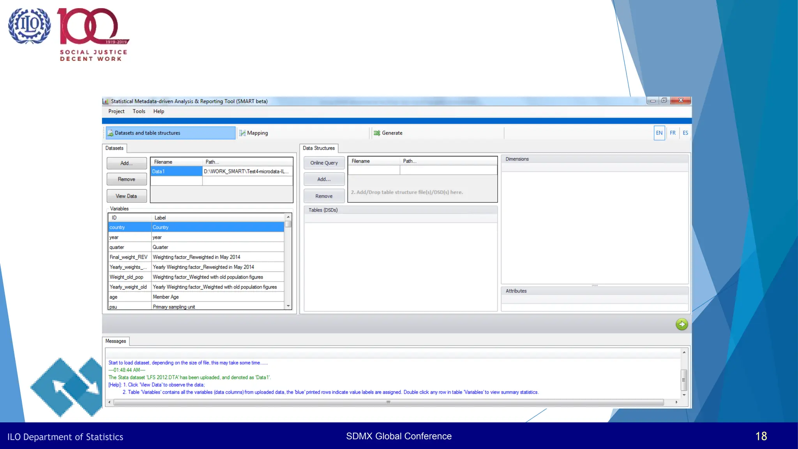
Task: Switch interface language to FR
Action: tap(673, 133)
